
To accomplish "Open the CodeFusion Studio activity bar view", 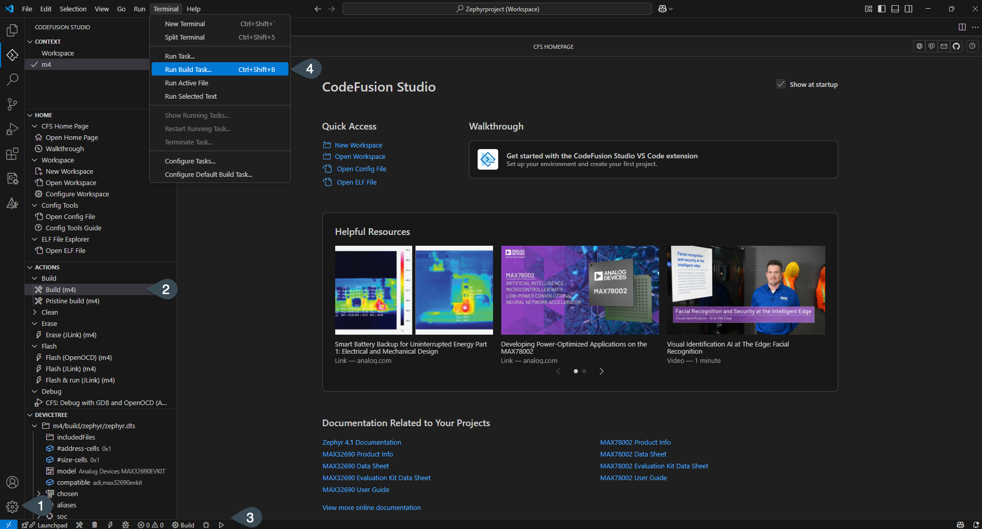I will click(x=12, y=55).
